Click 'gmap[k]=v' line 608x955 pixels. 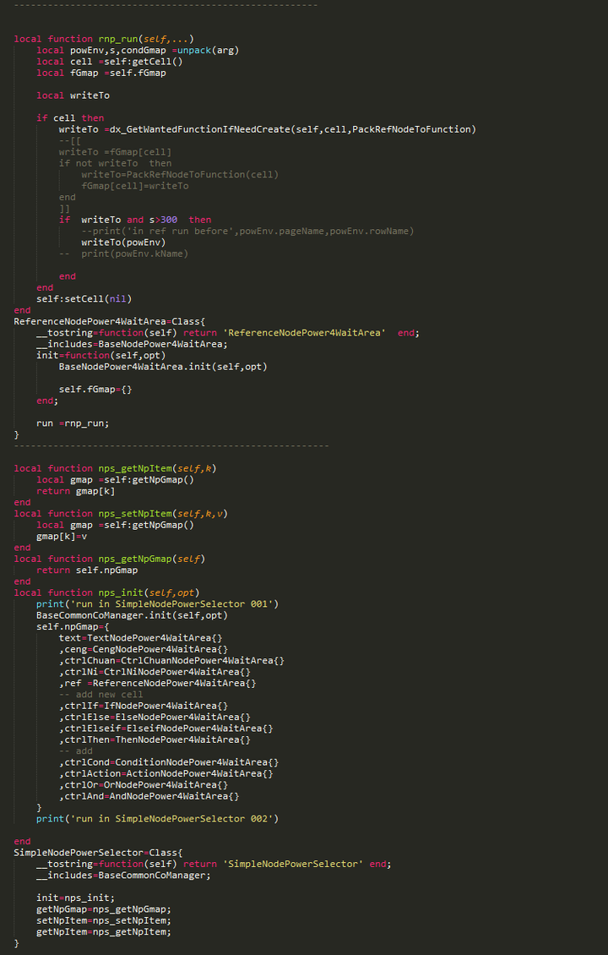(62, 537)
